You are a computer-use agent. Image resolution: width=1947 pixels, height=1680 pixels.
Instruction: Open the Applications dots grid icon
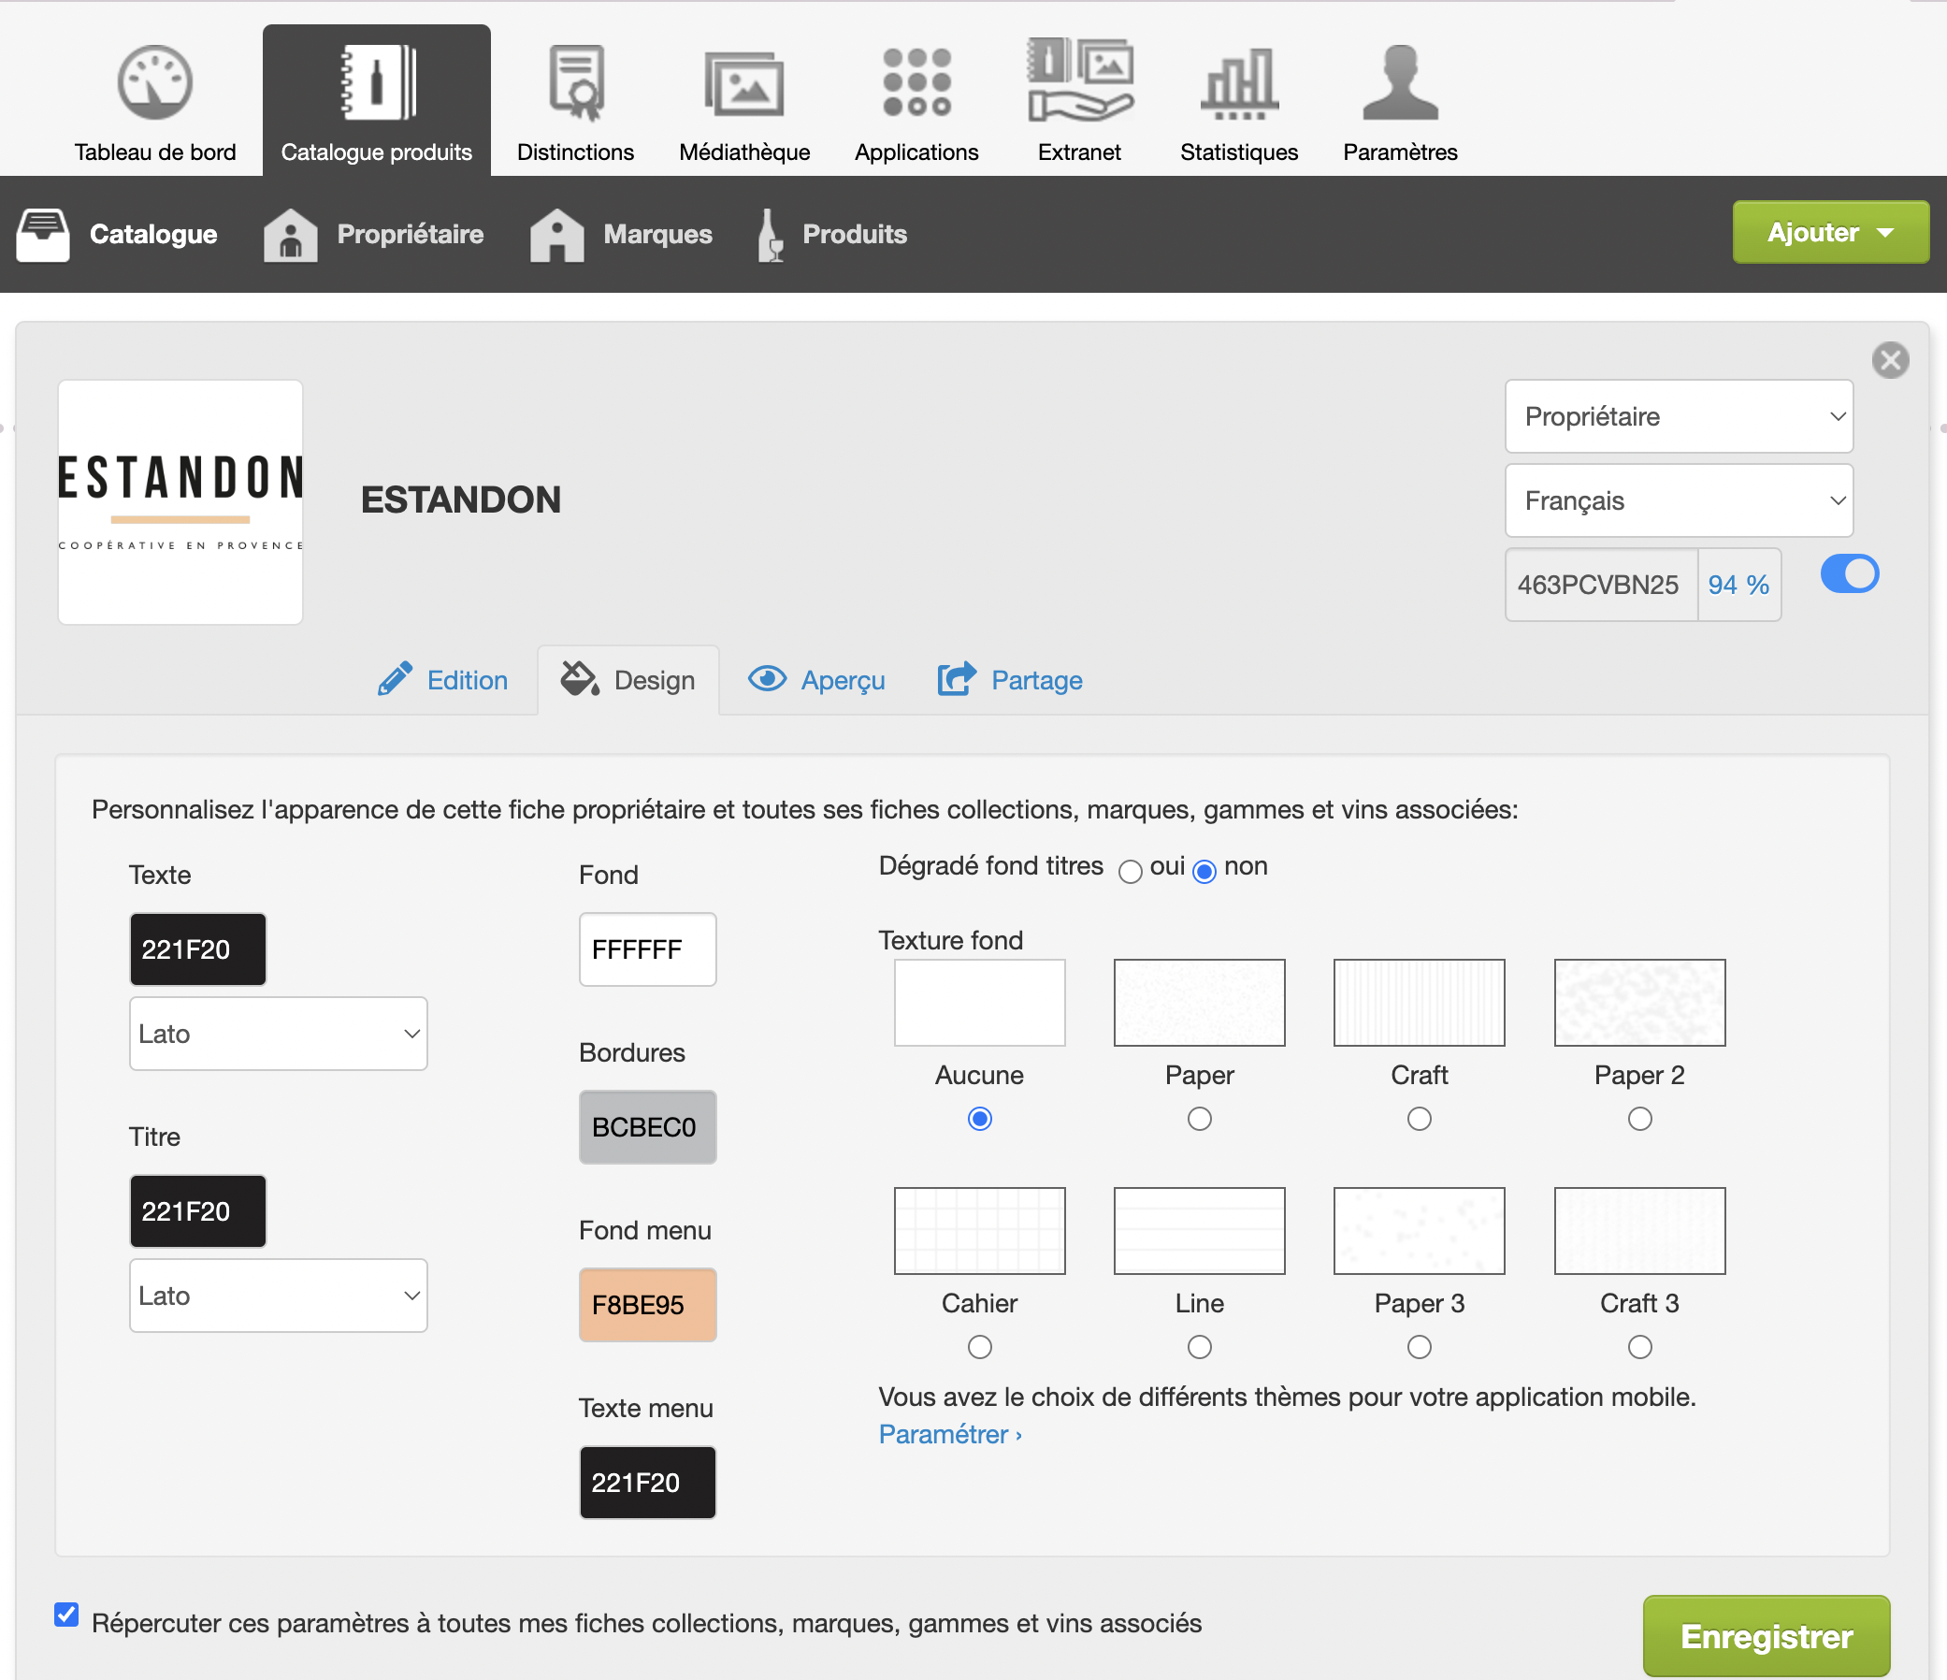[x=916, y=82]
